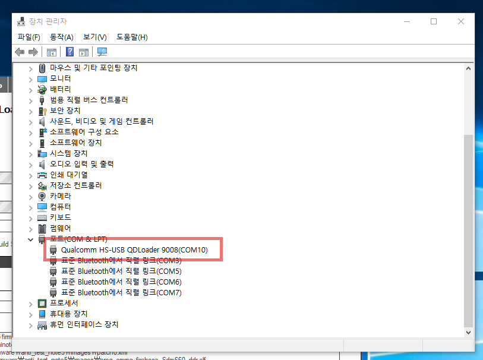
Task: Click the battery icon beside 배터리
Action: coord(42,90)
